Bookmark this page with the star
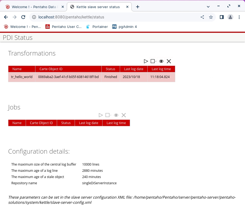The width and height of the screenshot is (245, 210). coord(211,17)
